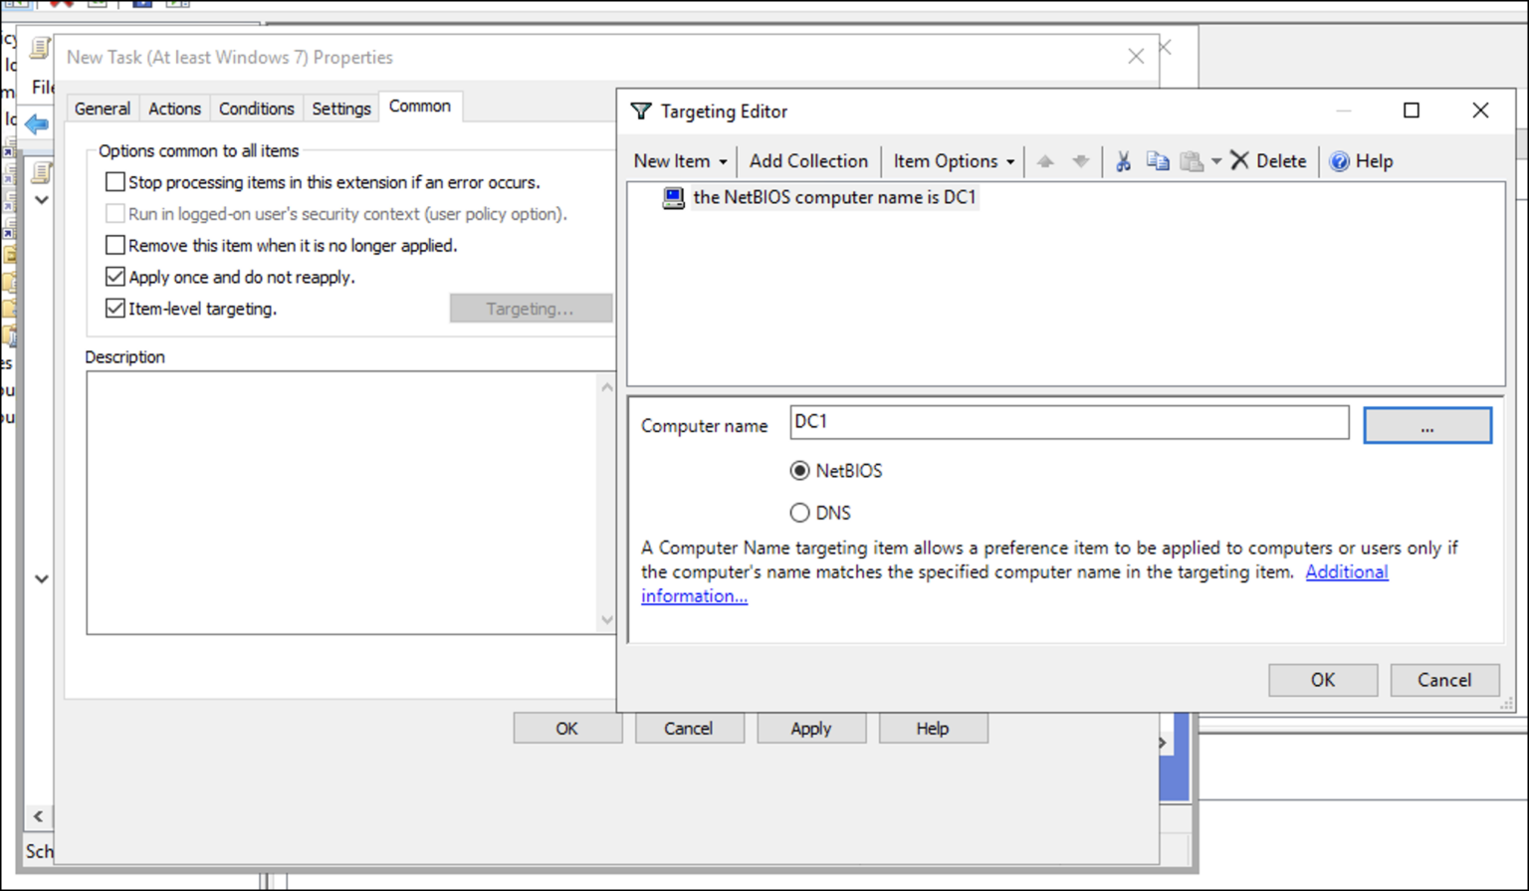Click the computer icon on the DC1 targeting item
This screenshot has width=1529, height=891.
(x=673, y=197)
